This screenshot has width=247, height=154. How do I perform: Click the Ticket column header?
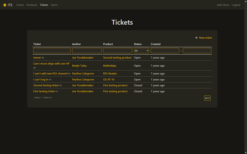[37, 44]
